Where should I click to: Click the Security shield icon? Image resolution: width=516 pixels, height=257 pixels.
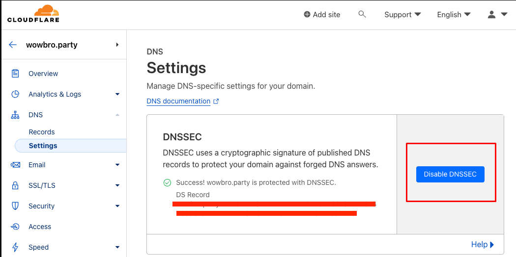[15, 206]
